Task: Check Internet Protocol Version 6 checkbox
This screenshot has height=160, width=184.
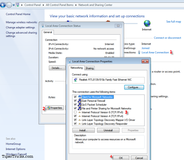Action: pyautogui.click(x=75, y=112)
